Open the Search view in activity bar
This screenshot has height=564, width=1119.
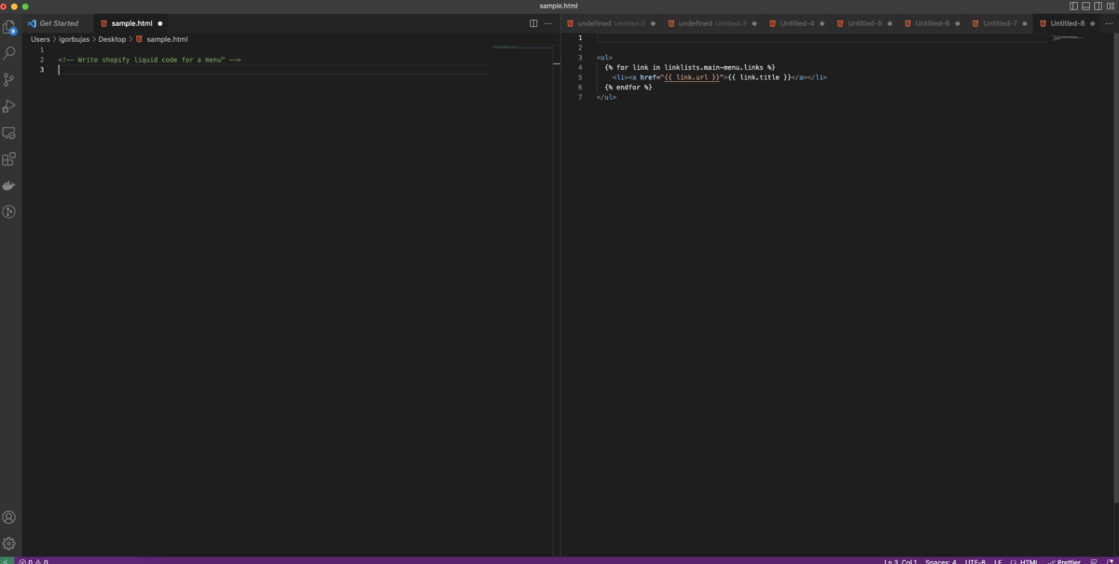click(x=9, y=53)
